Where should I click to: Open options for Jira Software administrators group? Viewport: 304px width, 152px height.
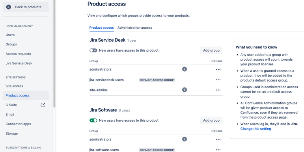[x=218, y=139]
